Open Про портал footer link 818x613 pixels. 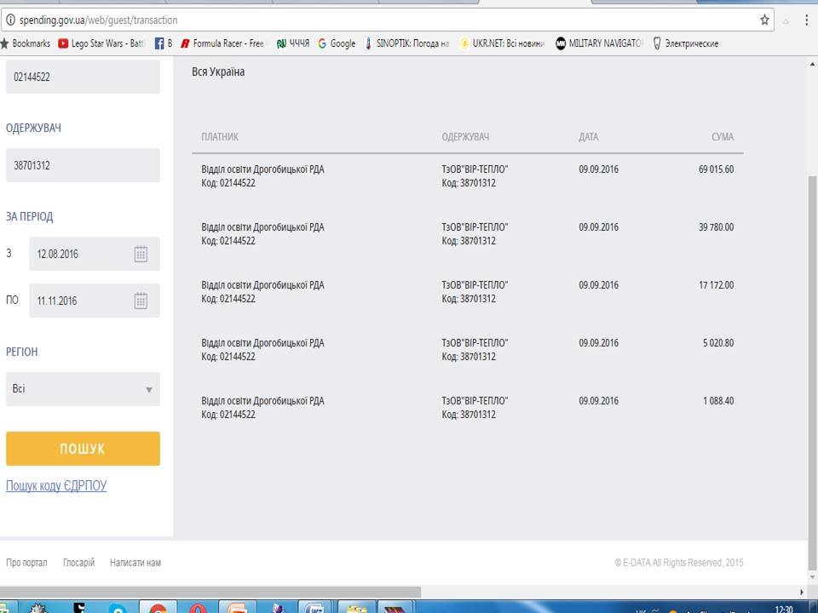(26, 563)
